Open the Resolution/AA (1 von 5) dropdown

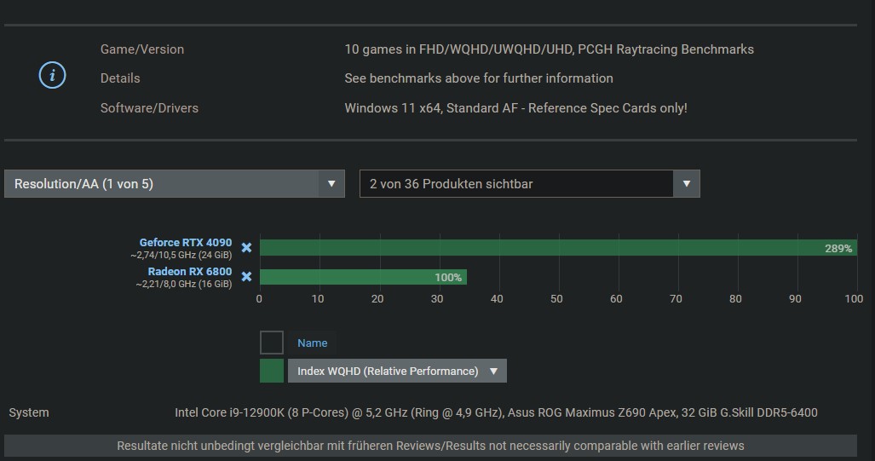174,183
